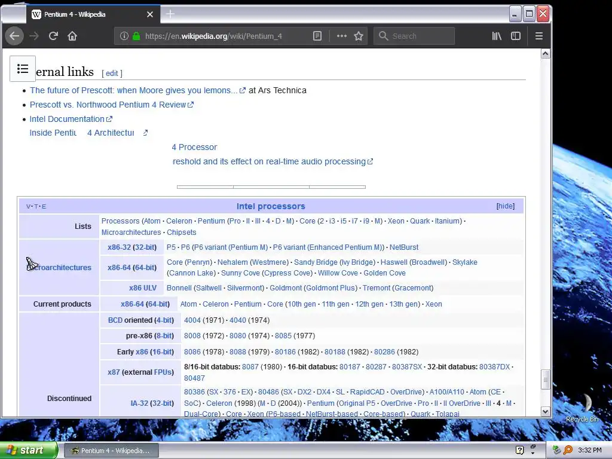This screenshot has height=459, width=612.
Task: Click the forward navigation arrow
Action: click(34, 36)
